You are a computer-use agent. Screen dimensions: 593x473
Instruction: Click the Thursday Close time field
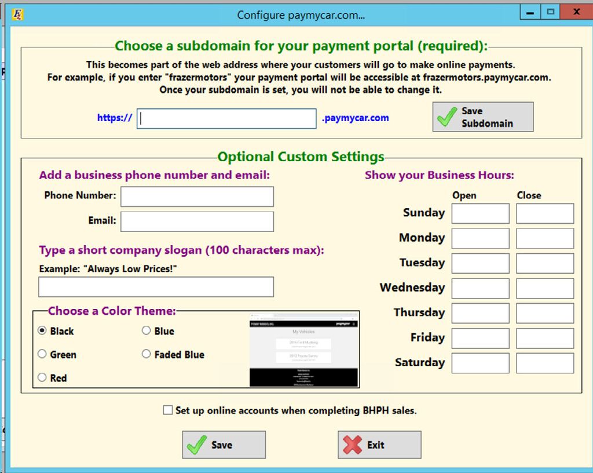pyautogui.click(x=545, y=314)
